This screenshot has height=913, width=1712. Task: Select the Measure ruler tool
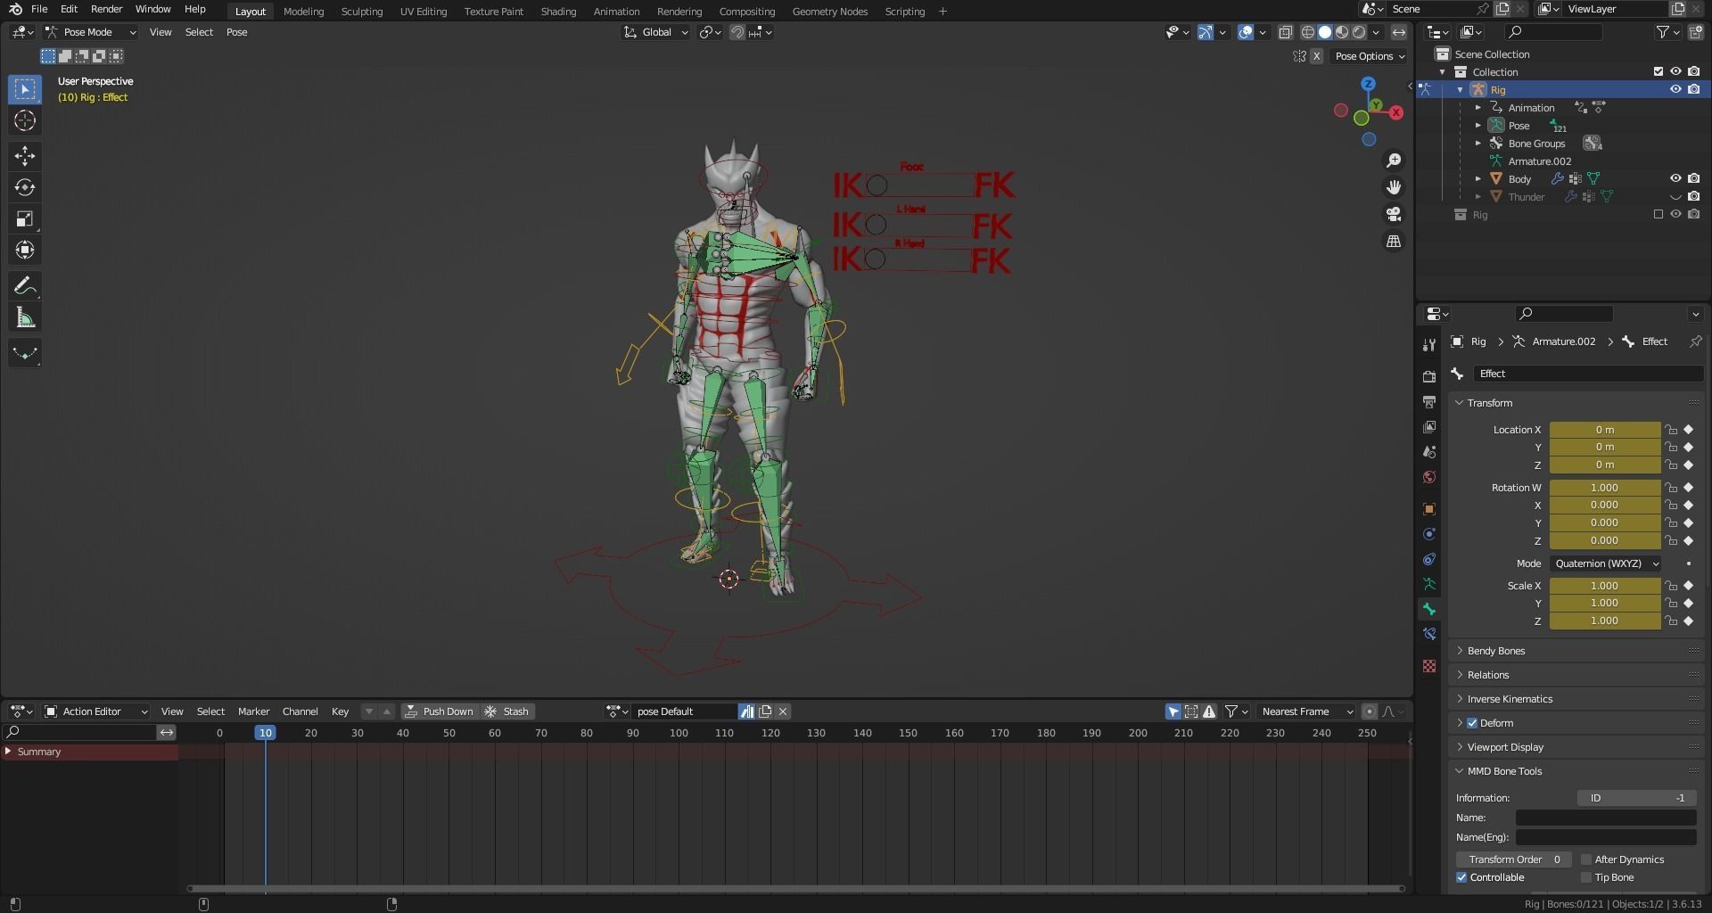pyautogui.click(x=25, y=317)
